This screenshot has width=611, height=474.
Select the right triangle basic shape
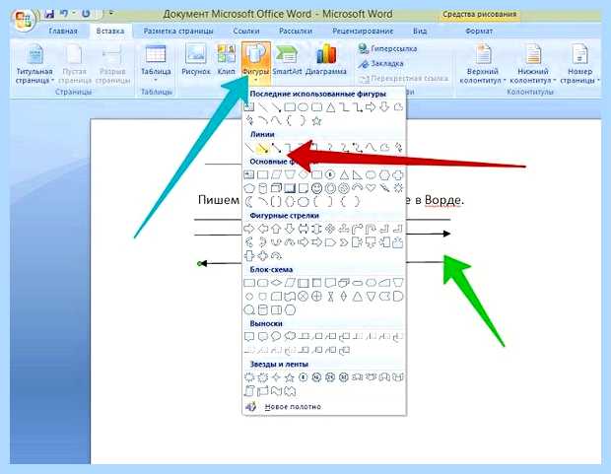358,175
